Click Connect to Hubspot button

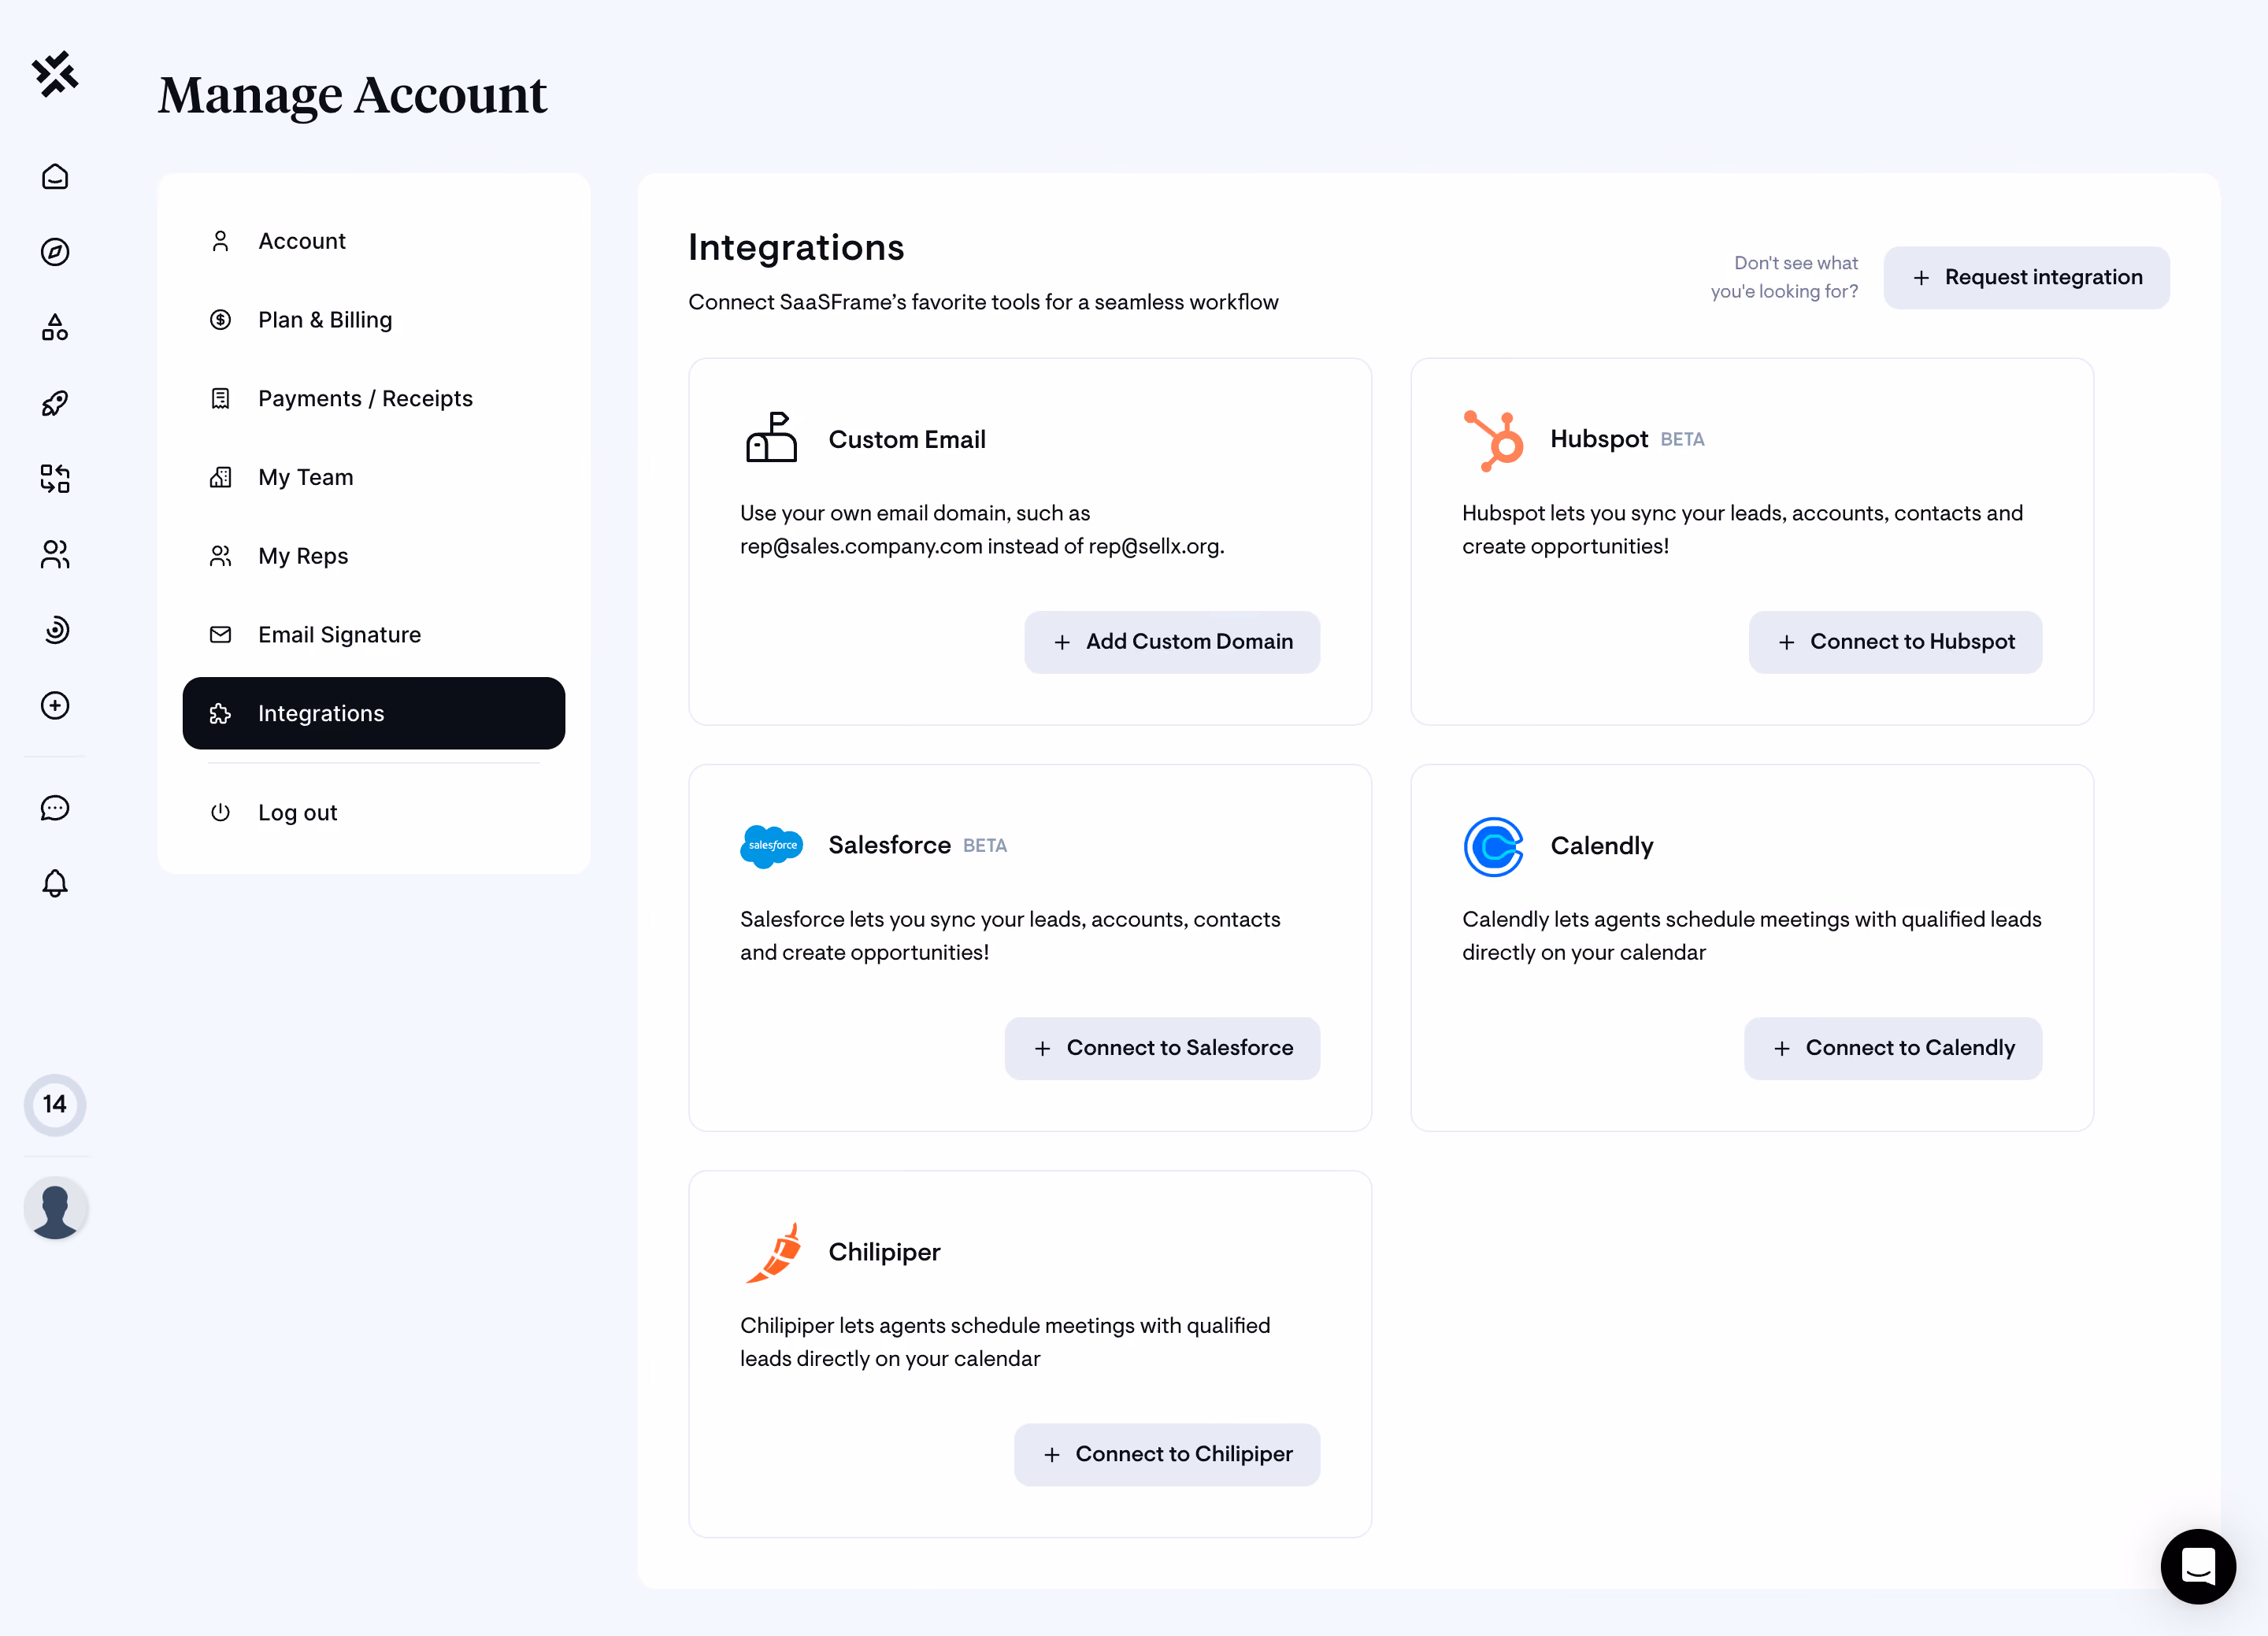pyautogui.click(x=1895, y=642)
